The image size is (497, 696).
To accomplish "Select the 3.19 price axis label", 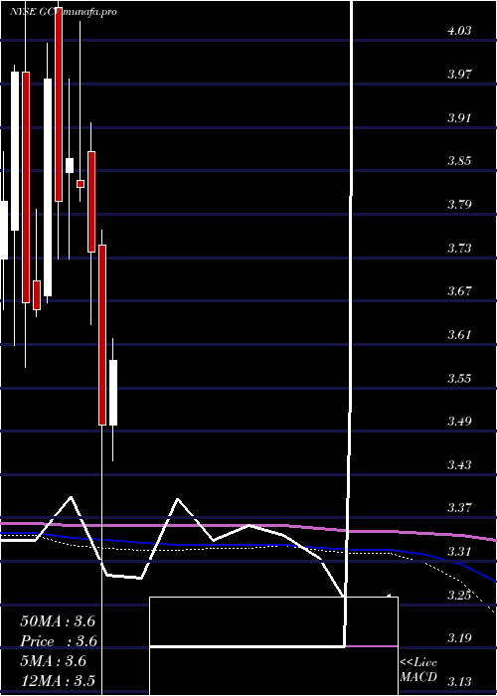I will 459,638.
